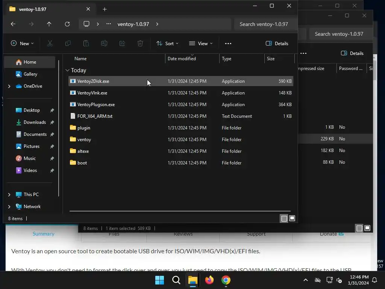The width and height of the screenshot is (385, 289).
Task: Click the Cut scissors icon in the toolbar
Action: point(50,44)
